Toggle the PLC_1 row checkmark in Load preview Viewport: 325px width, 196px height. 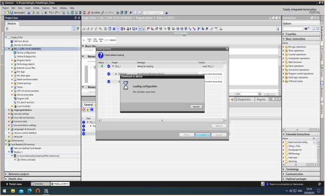coord(109,66)
